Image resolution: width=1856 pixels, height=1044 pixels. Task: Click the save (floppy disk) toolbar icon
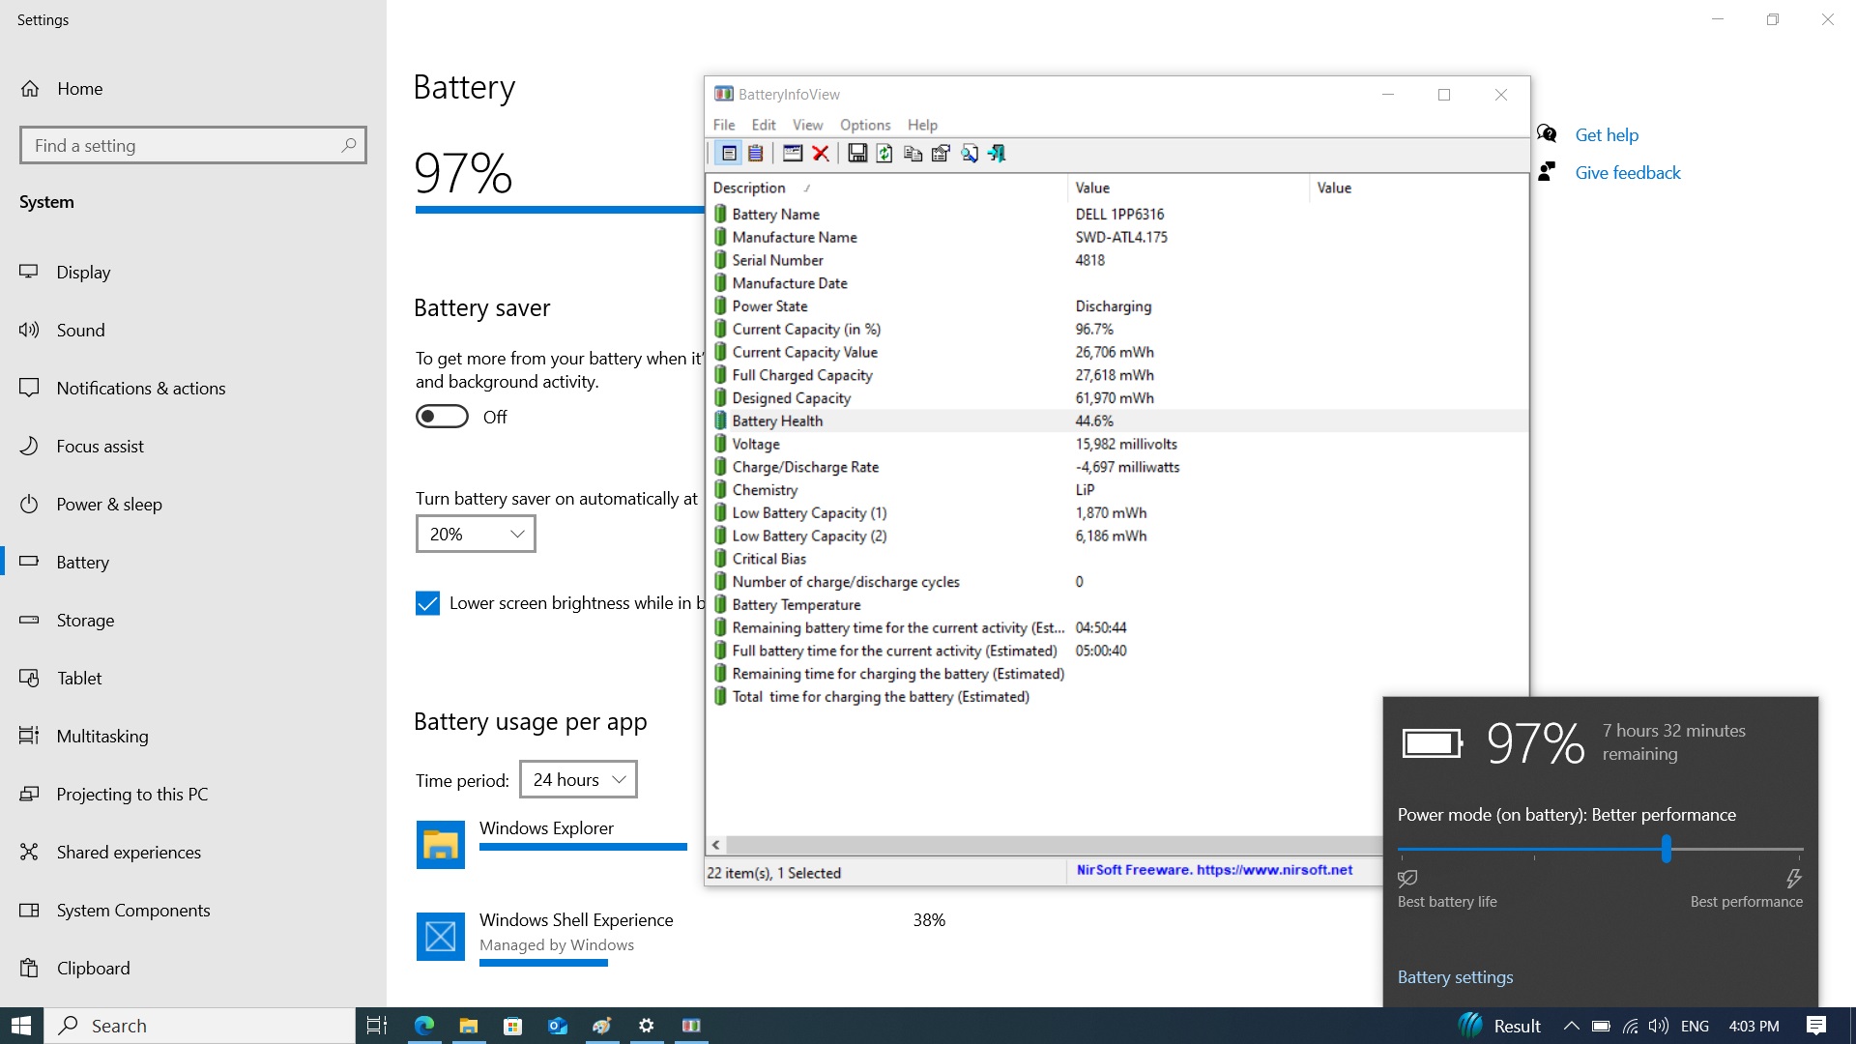click(857, 153)
